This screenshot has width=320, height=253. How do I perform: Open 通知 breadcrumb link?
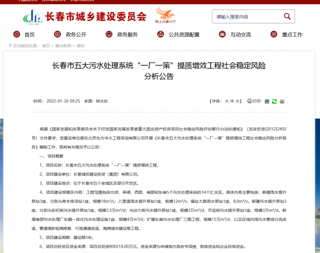click(x=80, y=46)
